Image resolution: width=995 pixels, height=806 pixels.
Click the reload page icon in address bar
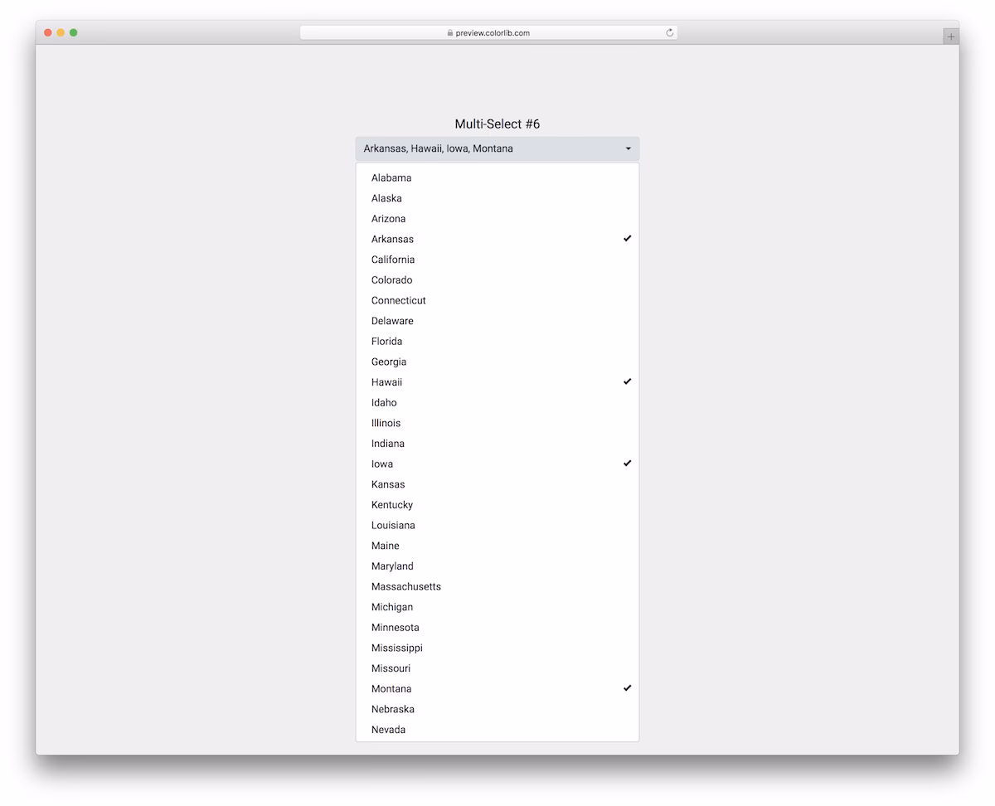[x=669, y=33]
